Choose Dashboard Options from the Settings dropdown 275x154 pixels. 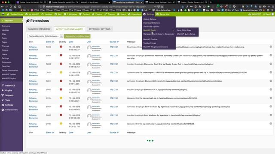(152, 23)
